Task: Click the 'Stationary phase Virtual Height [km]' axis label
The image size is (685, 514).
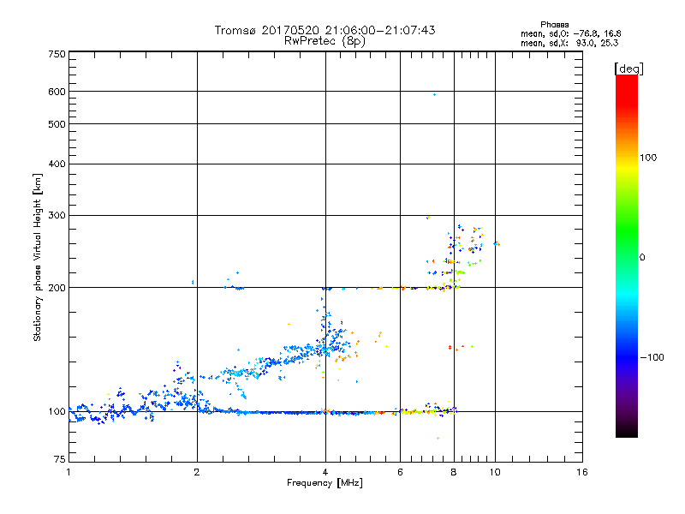Action: [x=37, y=258]
